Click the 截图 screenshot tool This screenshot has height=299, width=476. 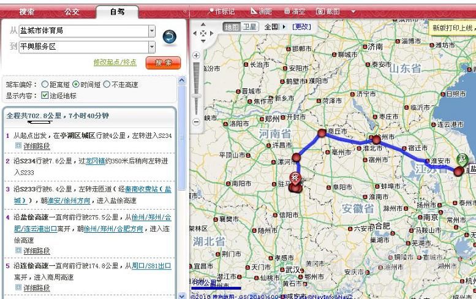click(x=328, y=11)
